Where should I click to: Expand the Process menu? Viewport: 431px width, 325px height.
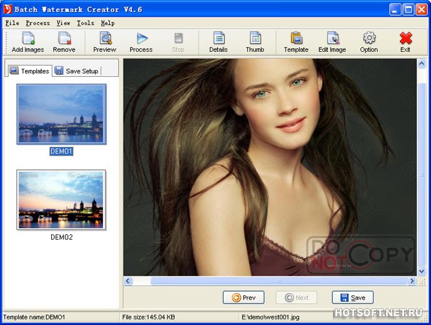click(37, 23)
